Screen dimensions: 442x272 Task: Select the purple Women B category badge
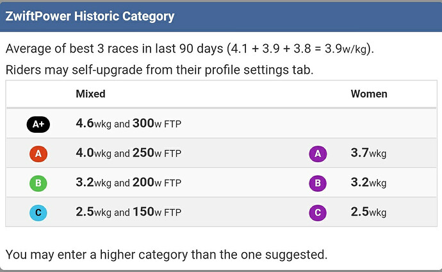[x=318, y=183]
